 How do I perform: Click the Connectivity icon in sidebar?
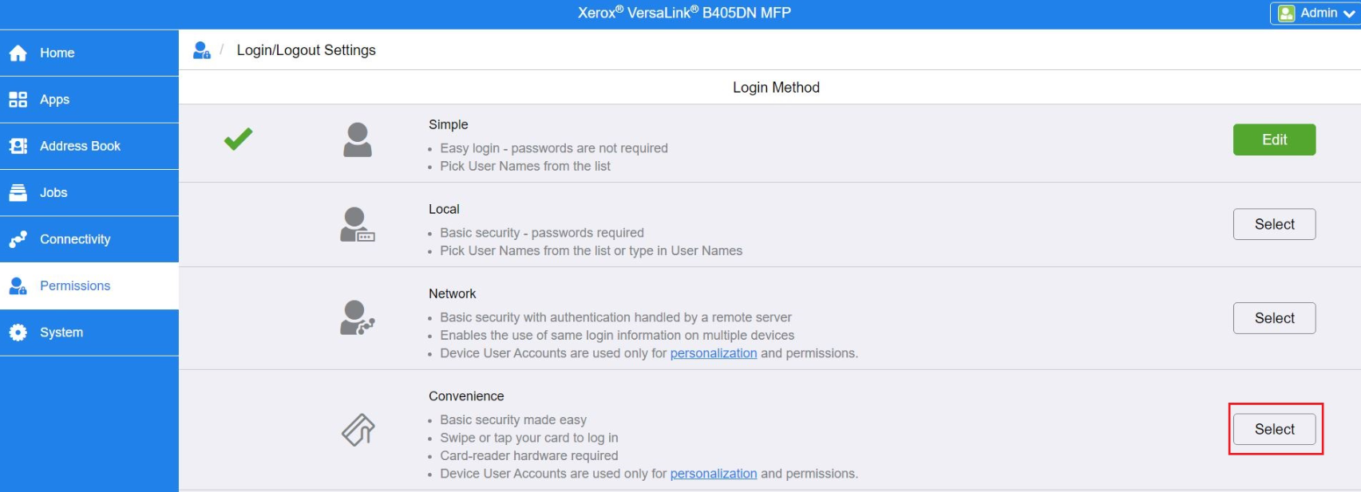(18, 239)
